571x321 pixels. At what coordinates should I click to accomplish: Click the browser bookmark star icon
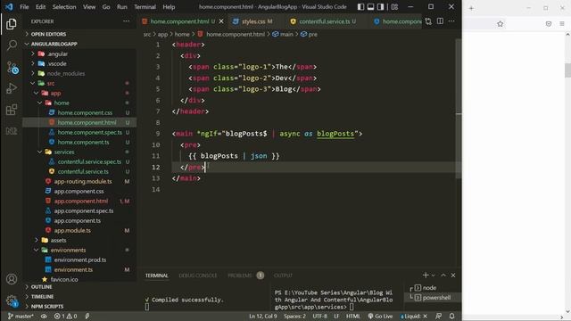click(x=500, y=24)
